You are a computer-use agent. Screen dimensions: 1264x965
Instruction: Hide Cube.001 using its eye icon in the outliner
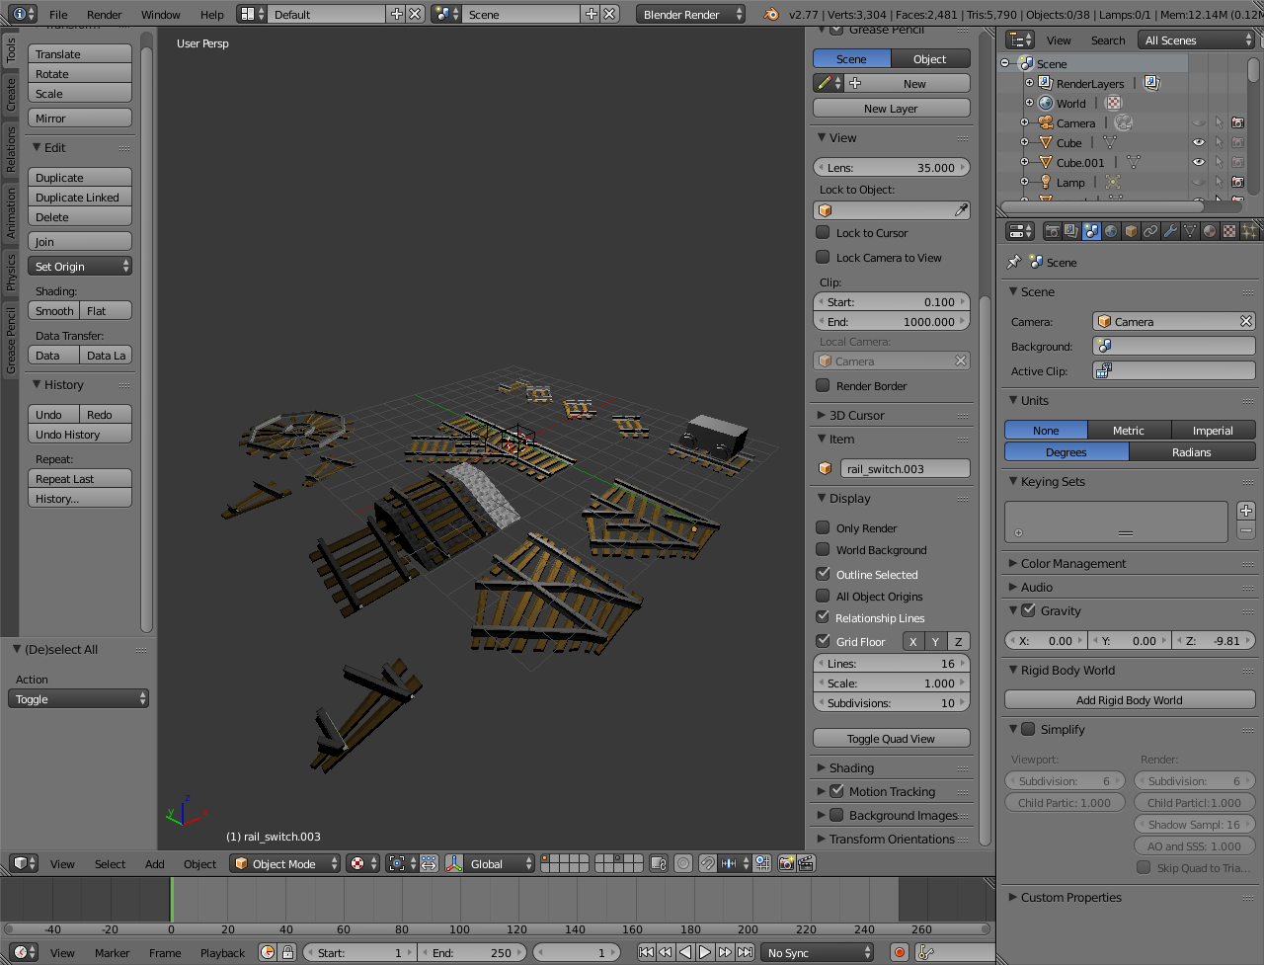1198,163
